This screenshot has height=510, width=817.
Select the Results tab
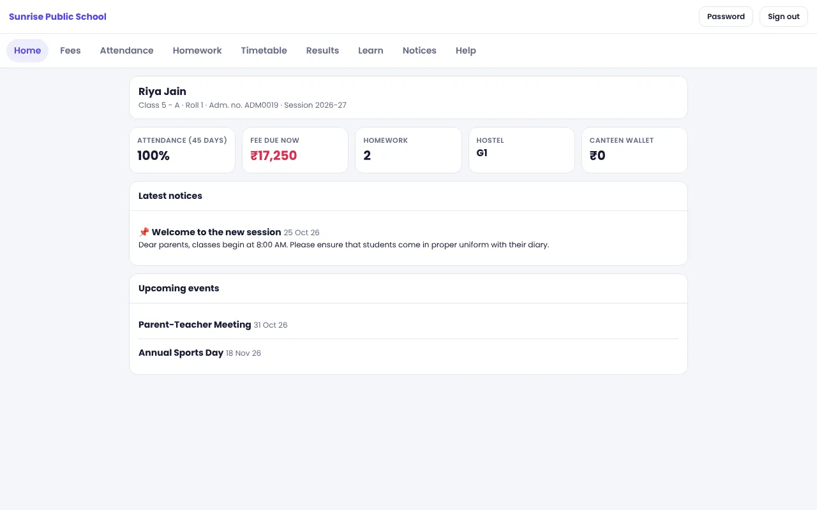pos(322,50)
